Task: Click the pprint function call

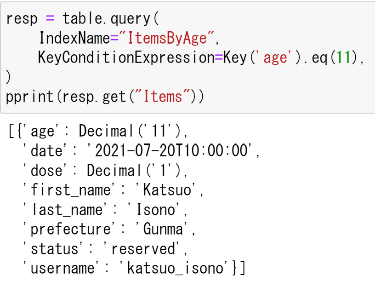Action: point(32,97)
